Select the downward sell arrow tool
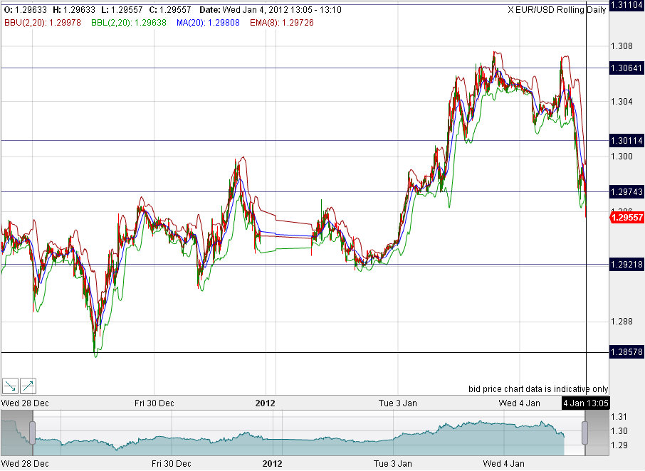Screen dimensions: 645x471 (9, 386)
